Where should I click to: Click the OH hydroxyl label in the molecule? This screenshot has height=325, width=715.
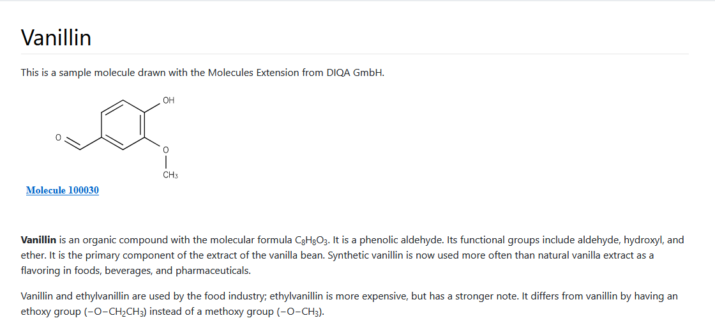click(x=169, y=100)
